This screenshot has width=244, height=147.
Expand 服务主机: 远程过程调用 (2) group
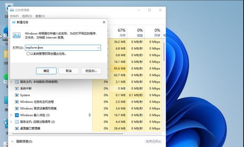11,122
